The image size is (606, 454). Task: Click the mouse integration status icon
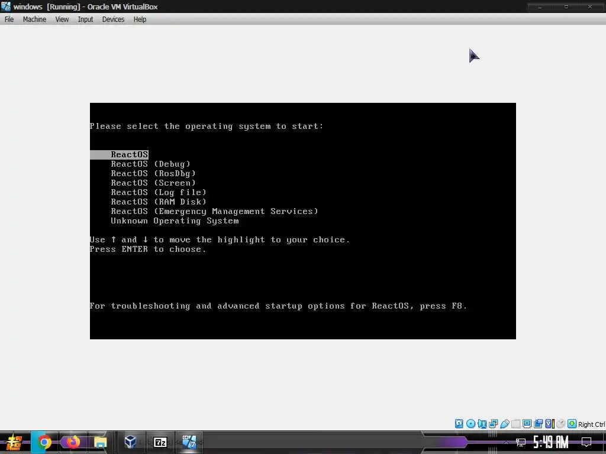point(561,423)
